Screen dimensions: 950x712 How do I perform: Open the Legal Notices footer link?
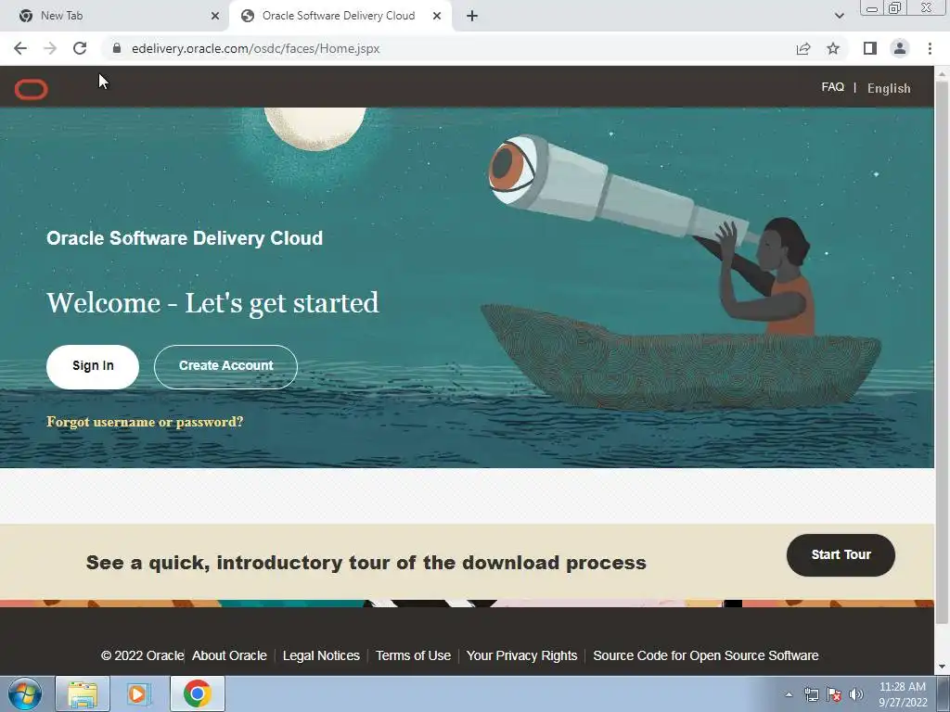click(x=321, y=655)
